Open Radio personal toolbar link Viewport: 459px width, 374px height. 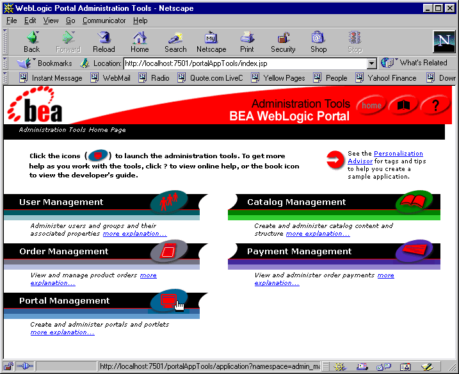154,78
